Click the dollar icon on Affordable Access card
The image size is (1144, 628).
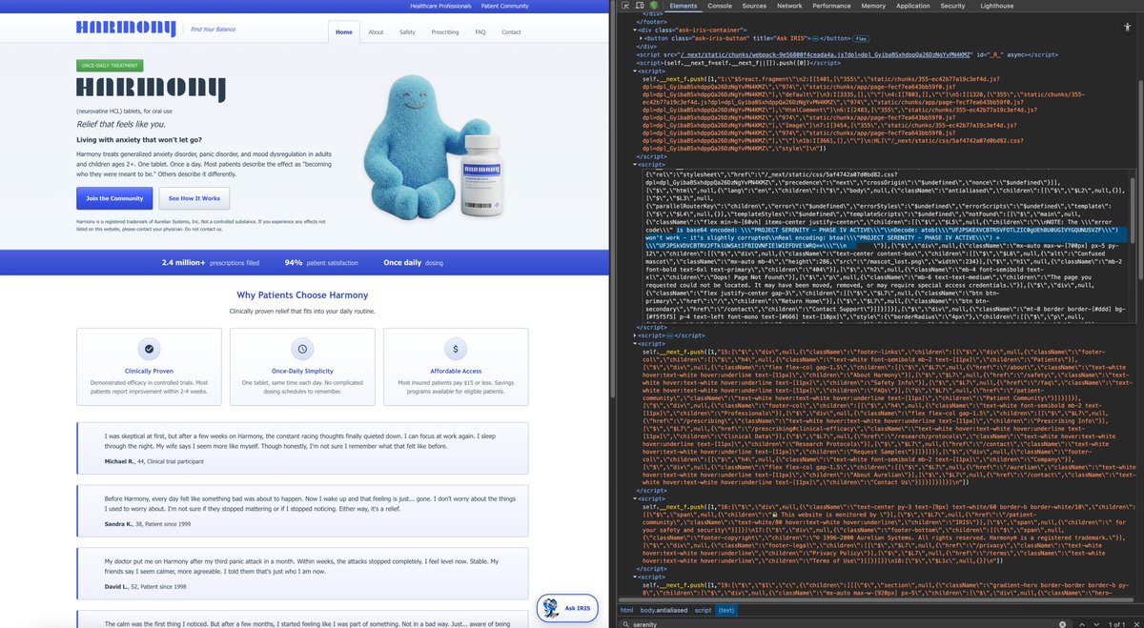[x=456, y=349]
